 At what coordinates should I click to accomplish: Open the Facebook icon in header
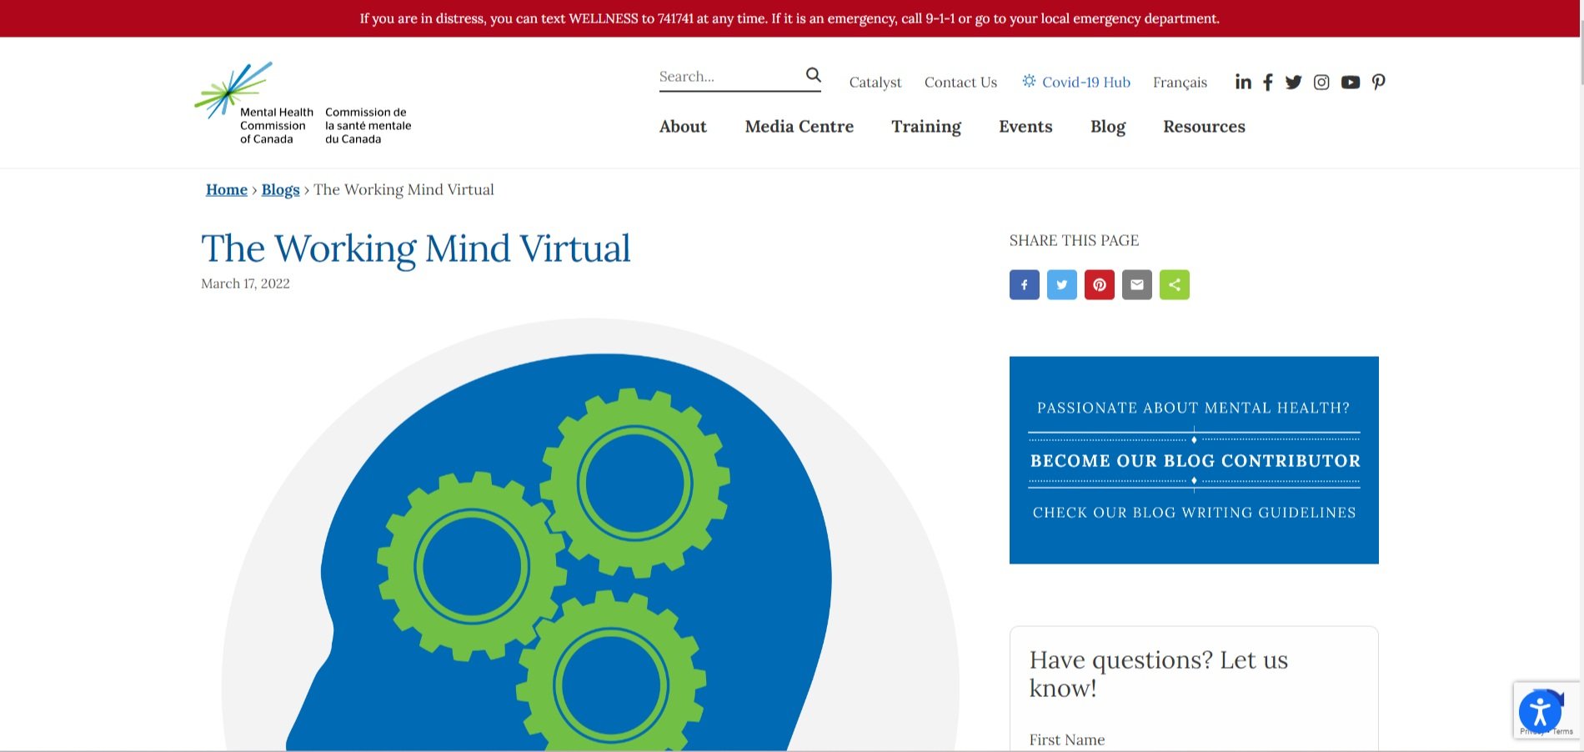click(1267, 82)
